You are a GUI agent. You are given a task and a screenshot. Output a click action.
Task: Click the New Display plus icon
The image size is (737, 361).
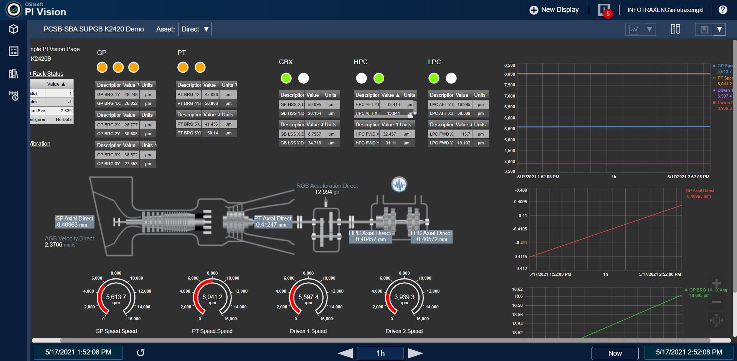tap(534, 10)
